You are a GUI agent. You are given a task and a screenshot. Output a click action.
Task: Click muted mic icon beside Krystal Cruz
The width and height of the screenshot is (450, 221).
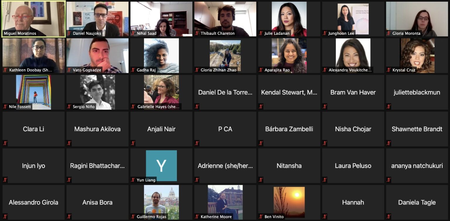[389, 70]
